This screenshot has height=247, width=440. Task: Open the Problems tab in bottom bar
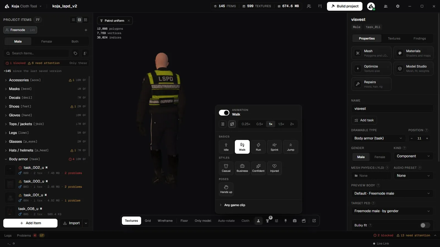click(30, 235)
